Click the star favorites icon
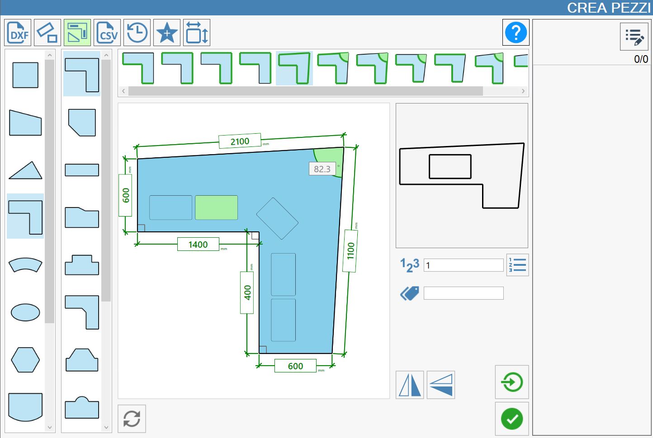The image size is (653, 438). point(167,33)
